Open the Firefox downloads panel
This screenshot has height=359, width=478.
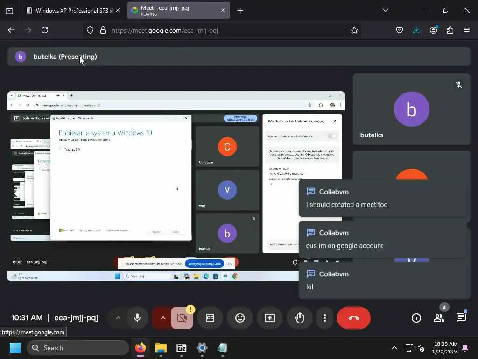click(x=416, y=30)
